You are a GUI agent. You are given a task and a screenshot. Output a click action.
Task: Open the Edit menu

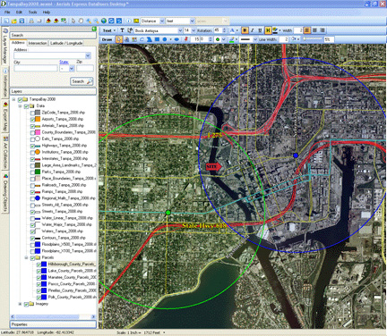[x=19, y=13]
